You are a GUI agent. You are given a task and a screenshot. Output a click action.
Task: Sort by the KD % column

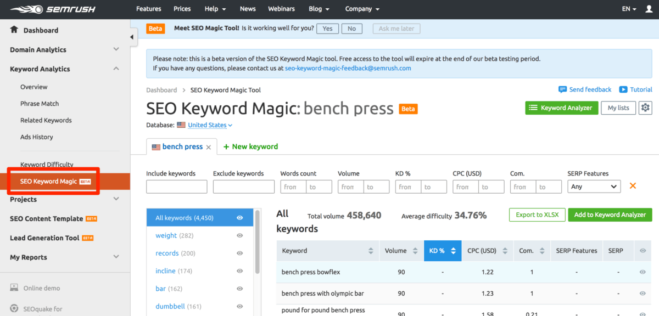(x=443, y=251)
